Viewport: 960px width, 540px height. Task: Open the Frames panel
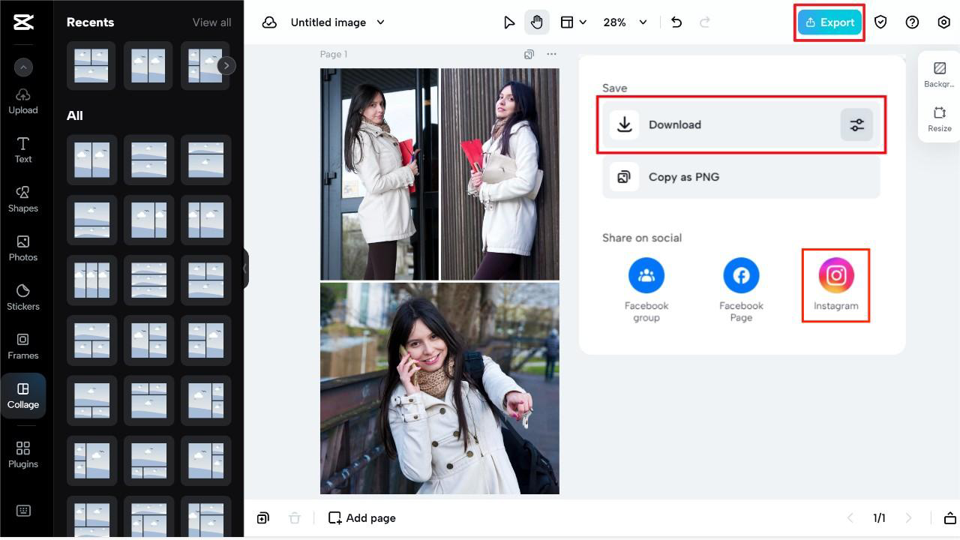(x=22, y=346)
